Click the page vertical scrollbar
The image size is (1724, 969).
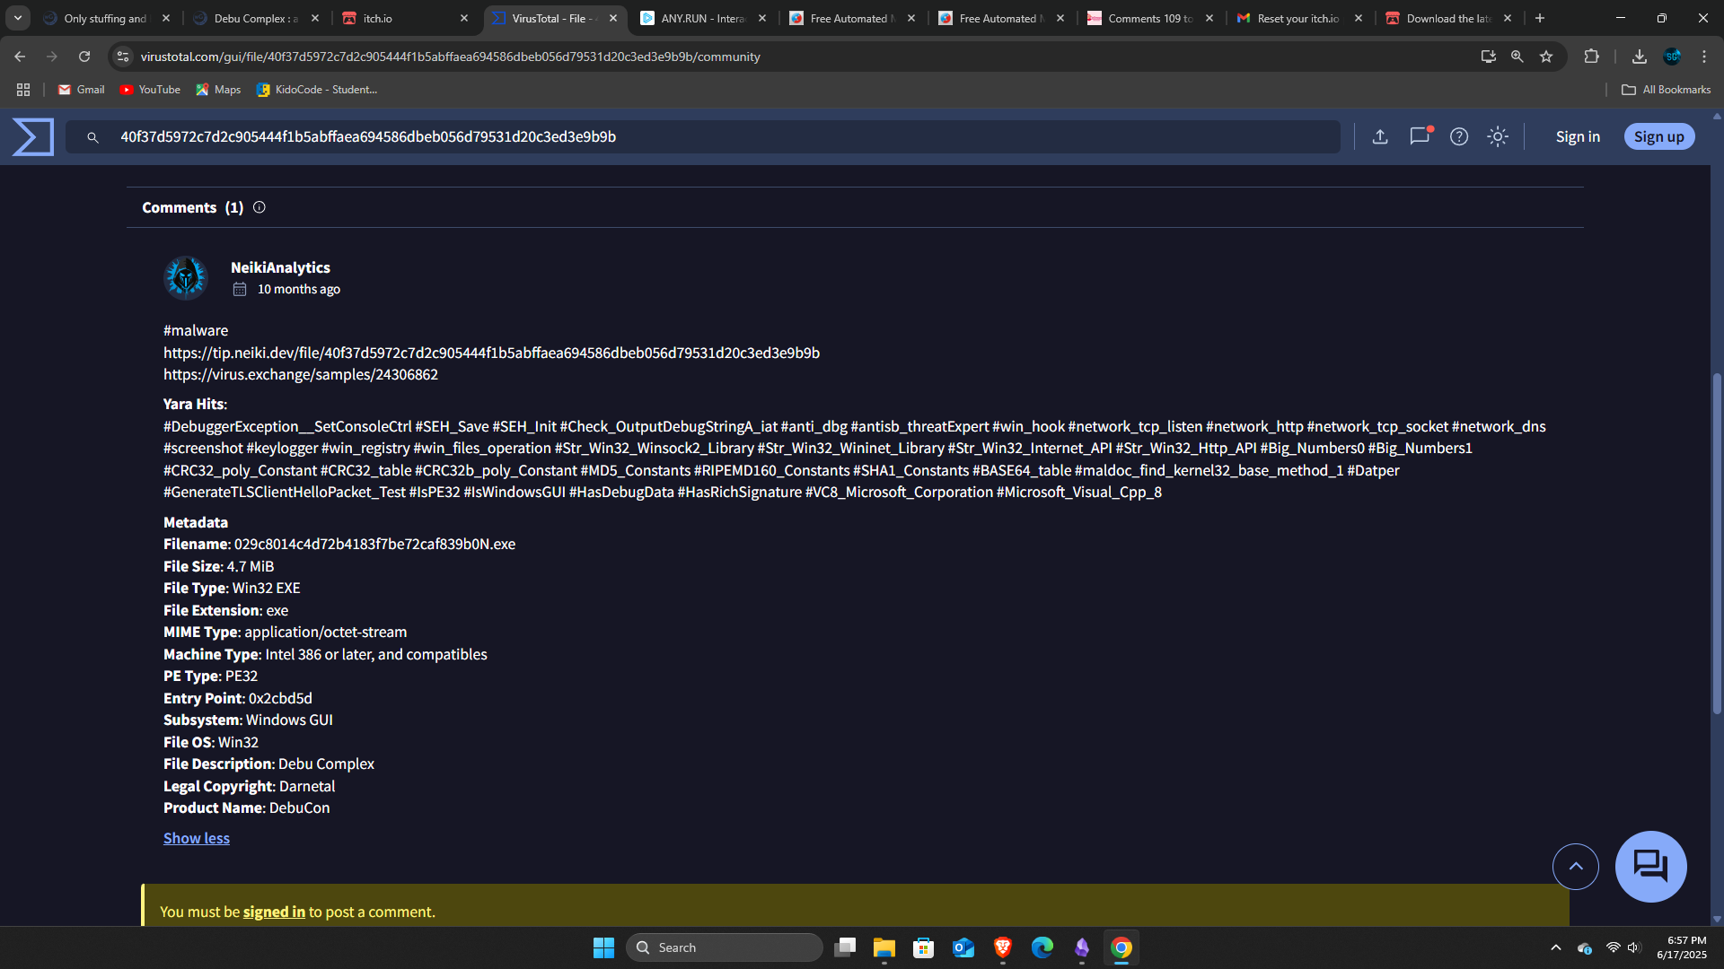tap(1717, 544)
